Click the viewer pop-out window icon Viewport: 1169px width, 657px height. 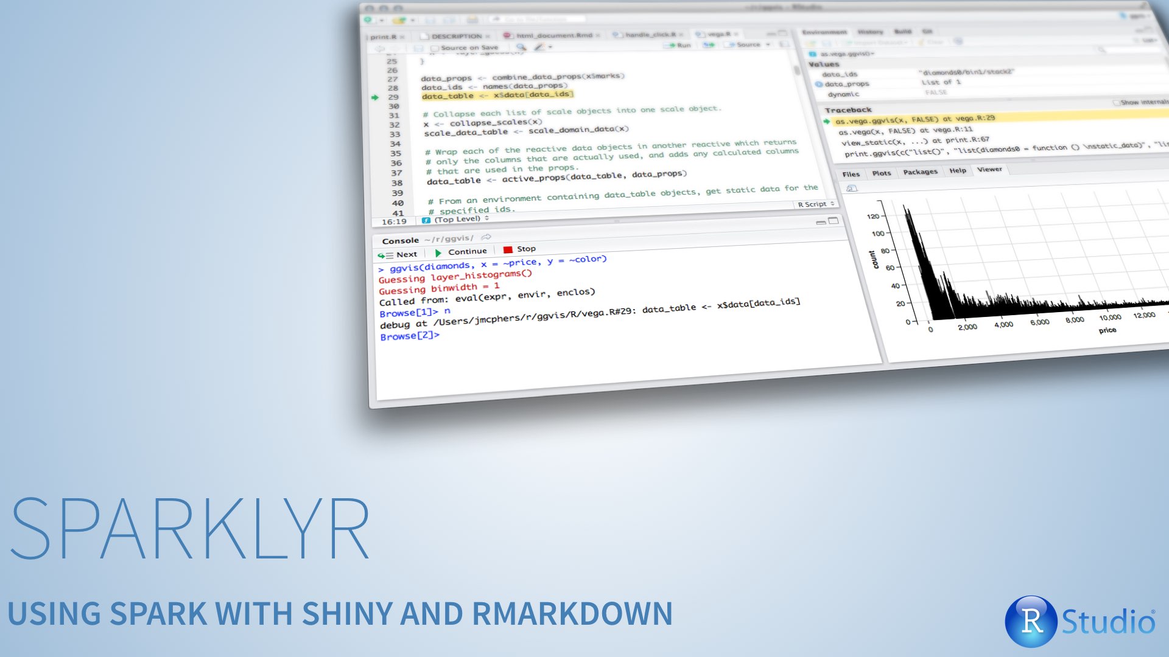[852, 189]
